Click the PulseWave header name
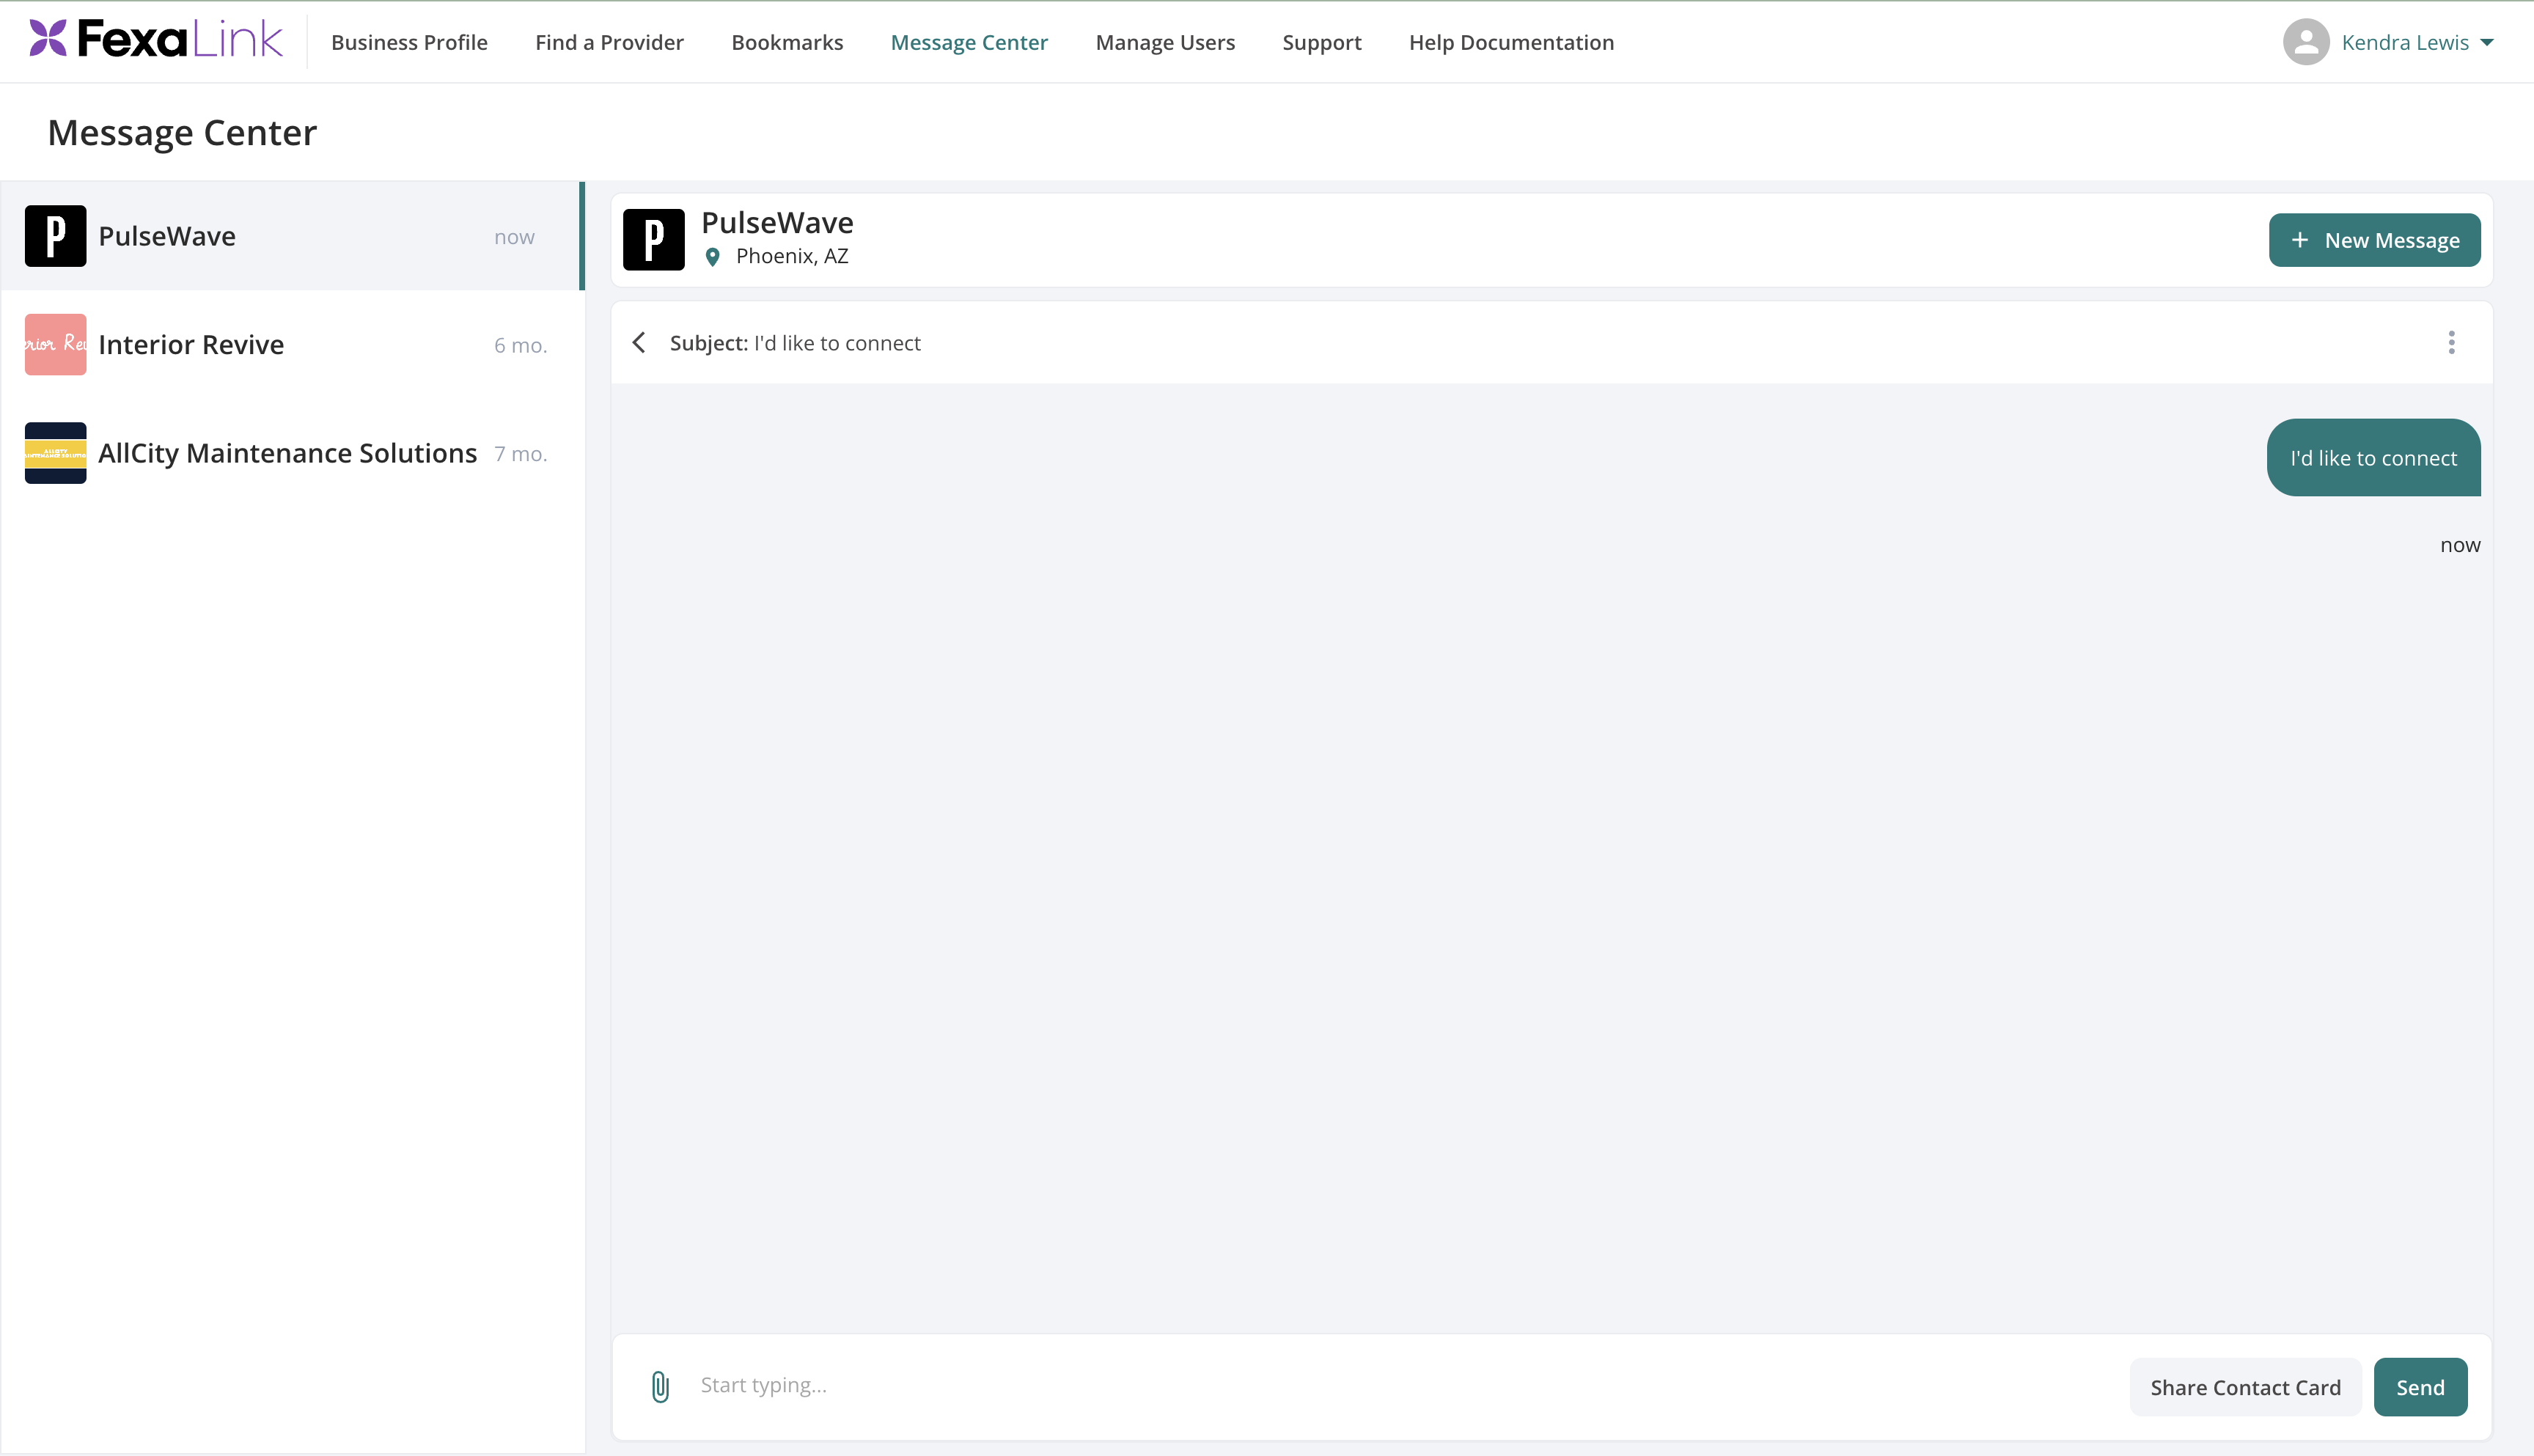The height and width of the screenshot is (1456, 2534). [777, 222]
